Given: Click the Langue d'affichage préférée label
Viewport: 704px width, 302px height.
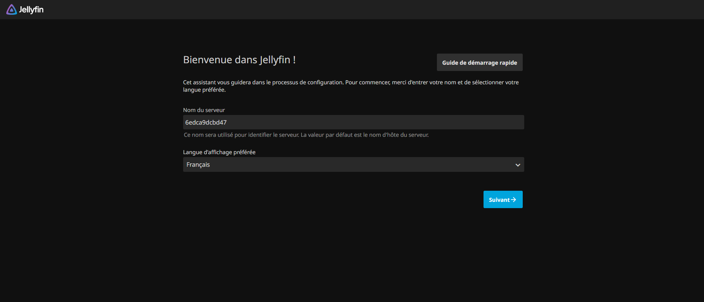Looking at the screenshot, I should (219, 152).
